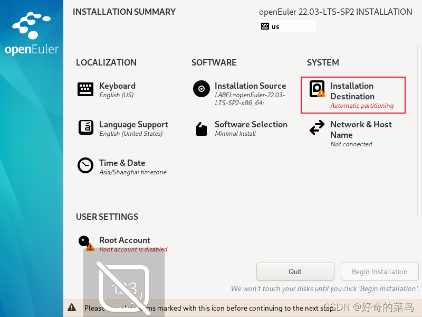Click the Minimal Install text
This screenshot has height=317, width=422.
point(235,134)
